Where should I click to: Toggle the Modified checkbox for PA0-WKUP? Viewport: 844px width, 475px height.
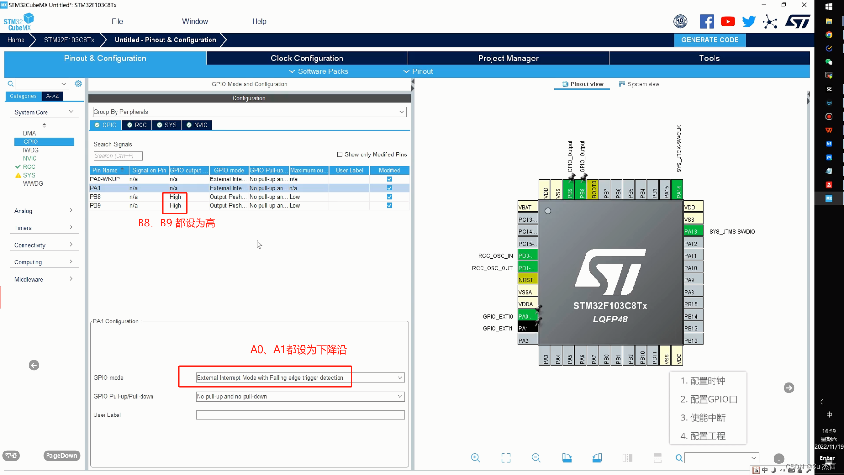coord(389,179)
